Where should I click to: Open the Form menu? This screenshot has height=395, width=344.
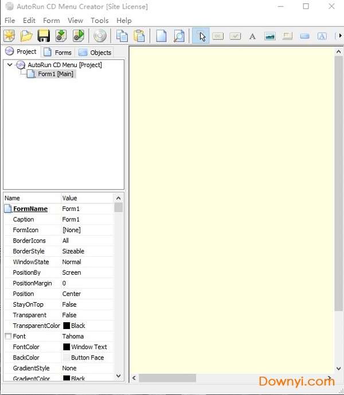[52, 21]
